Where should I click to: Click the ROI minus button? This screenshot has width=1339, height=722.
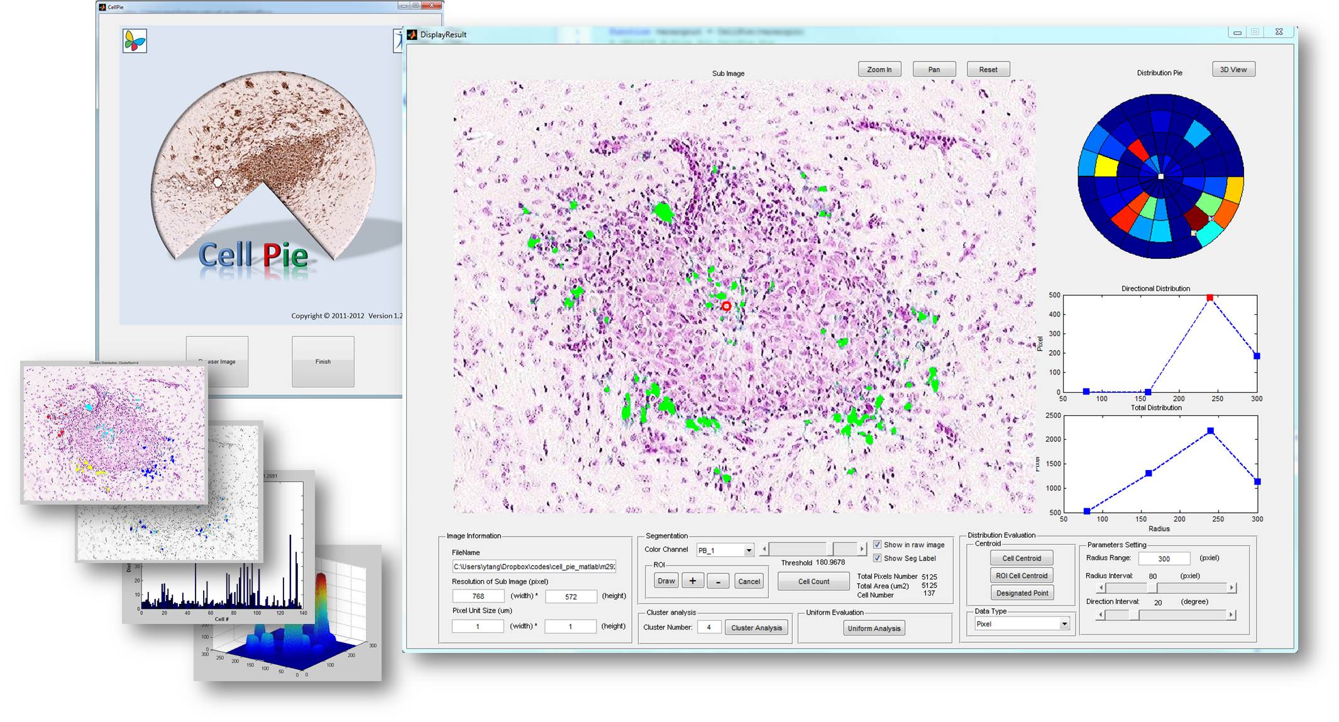point(718,581)
